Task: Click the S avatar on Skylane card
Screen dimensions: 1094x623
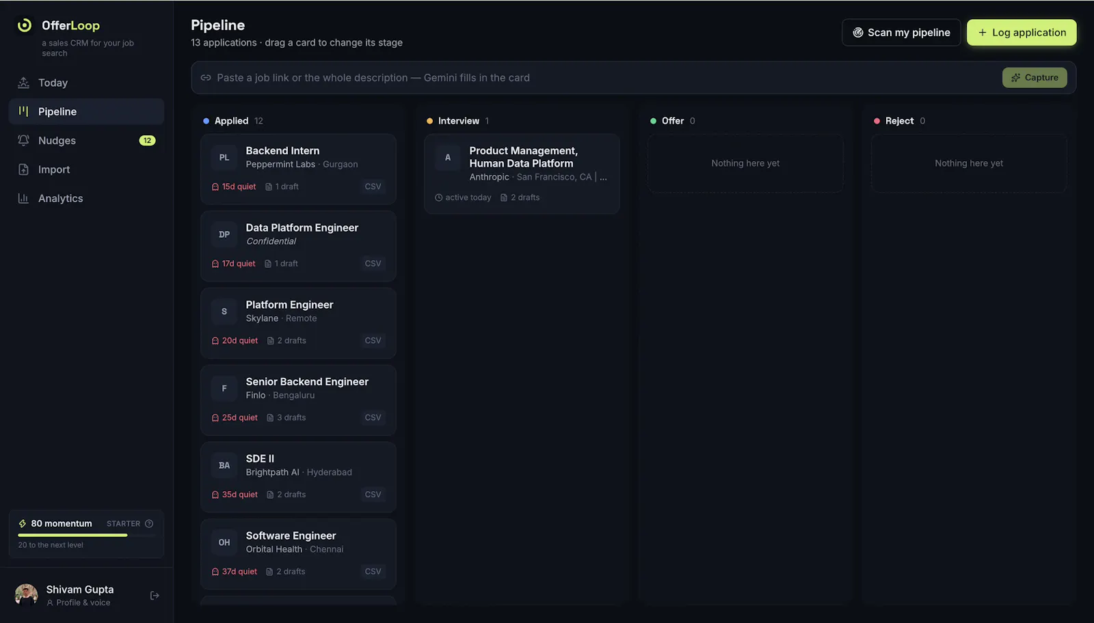Action: (x=224, y=311)
